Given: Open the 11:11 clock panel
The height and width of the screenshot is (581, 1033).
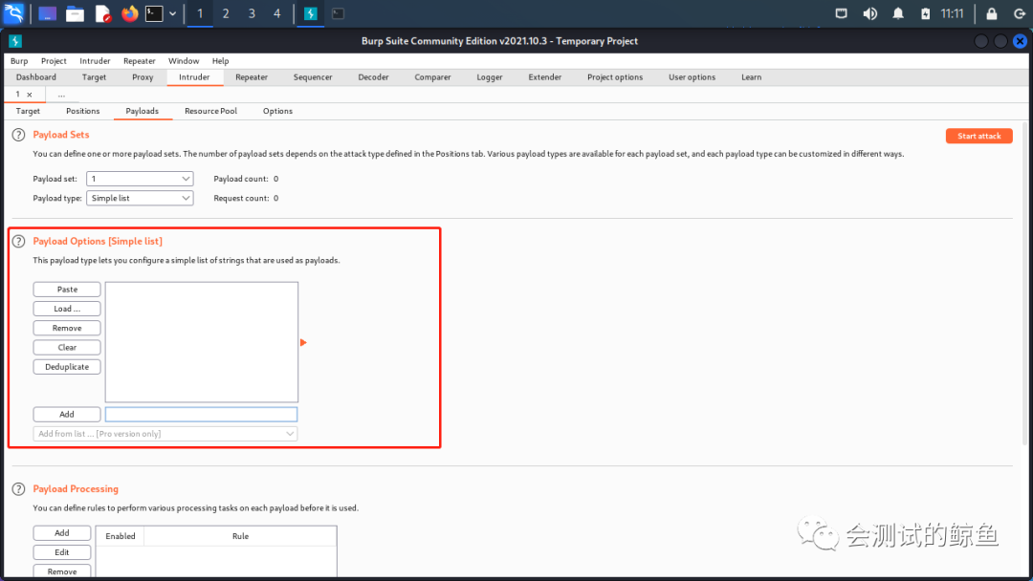Looking at the screenshot, I should click(952, 13).
